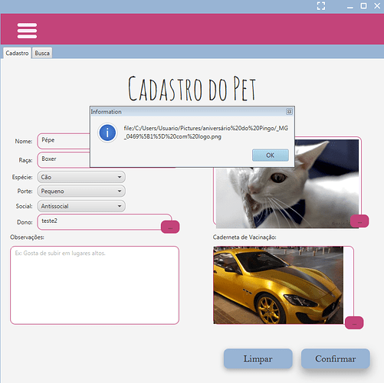This screenshot has width=384, height=383.
Task: Click the fullscreen icon in title bar
Action: [x=321, y=6]
